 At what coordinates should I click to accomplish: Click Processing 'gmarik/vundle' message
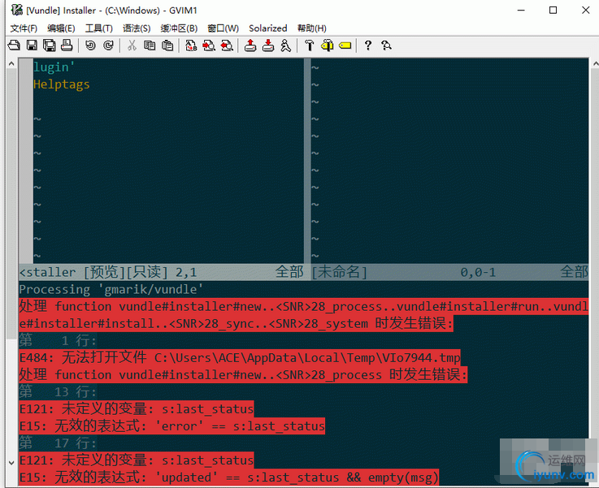(111, 289)
